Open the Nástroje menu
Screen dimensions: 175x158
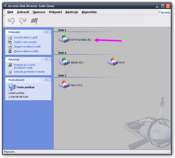[x=72, y=12]
